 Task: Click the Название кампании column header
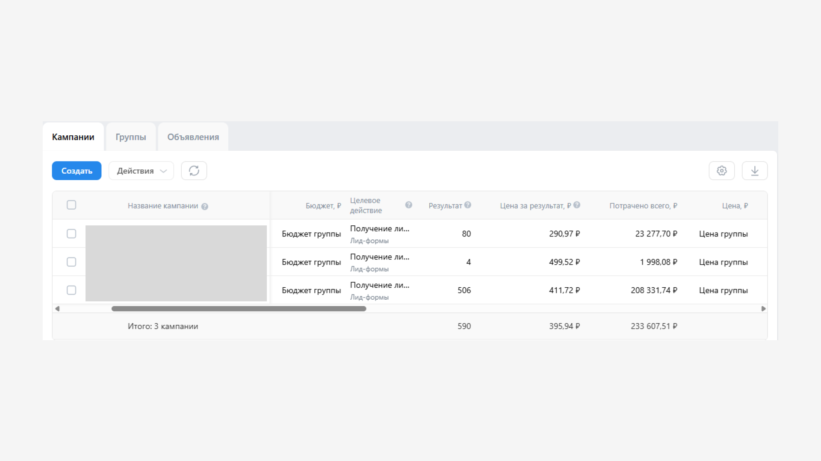pos(163,206)
